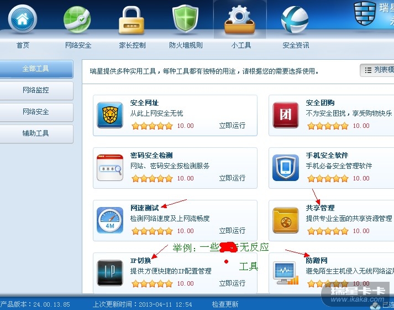Screen dimensions: 394x310
Task: Open the 防火墙规则 green shield icon
Action: (186, 19)
